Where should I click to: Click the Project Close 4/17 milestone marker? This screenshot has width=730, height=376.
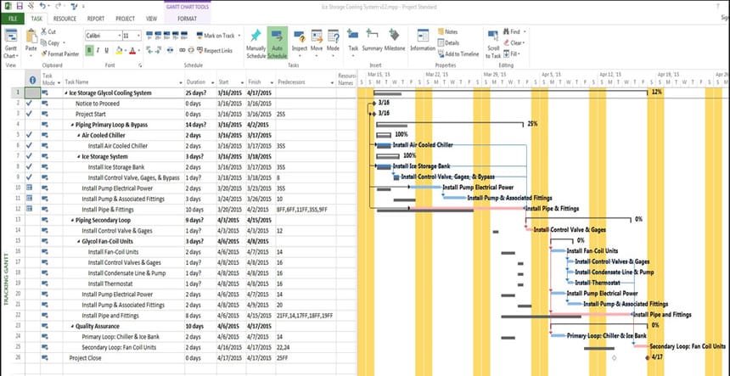point(647,358)
